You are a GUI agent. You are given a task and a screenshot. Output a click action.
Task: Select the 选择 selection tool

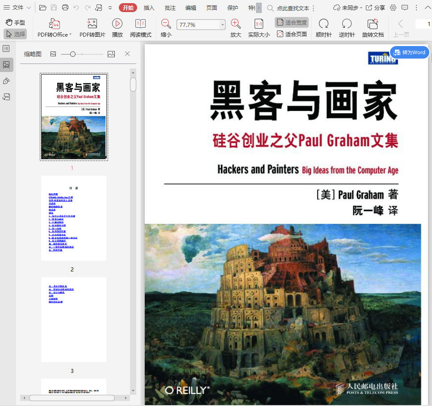point(16,34)
